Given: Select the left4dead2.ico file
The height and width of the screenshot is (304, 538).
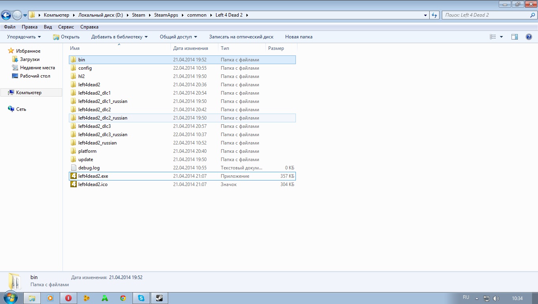Looking at the screenshot, I should (x=93, y=184).
